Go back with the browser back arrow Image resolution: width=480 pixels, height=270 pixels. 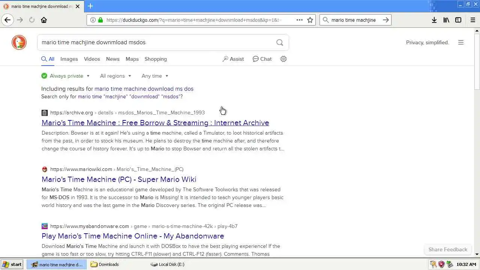coord(7,20)
